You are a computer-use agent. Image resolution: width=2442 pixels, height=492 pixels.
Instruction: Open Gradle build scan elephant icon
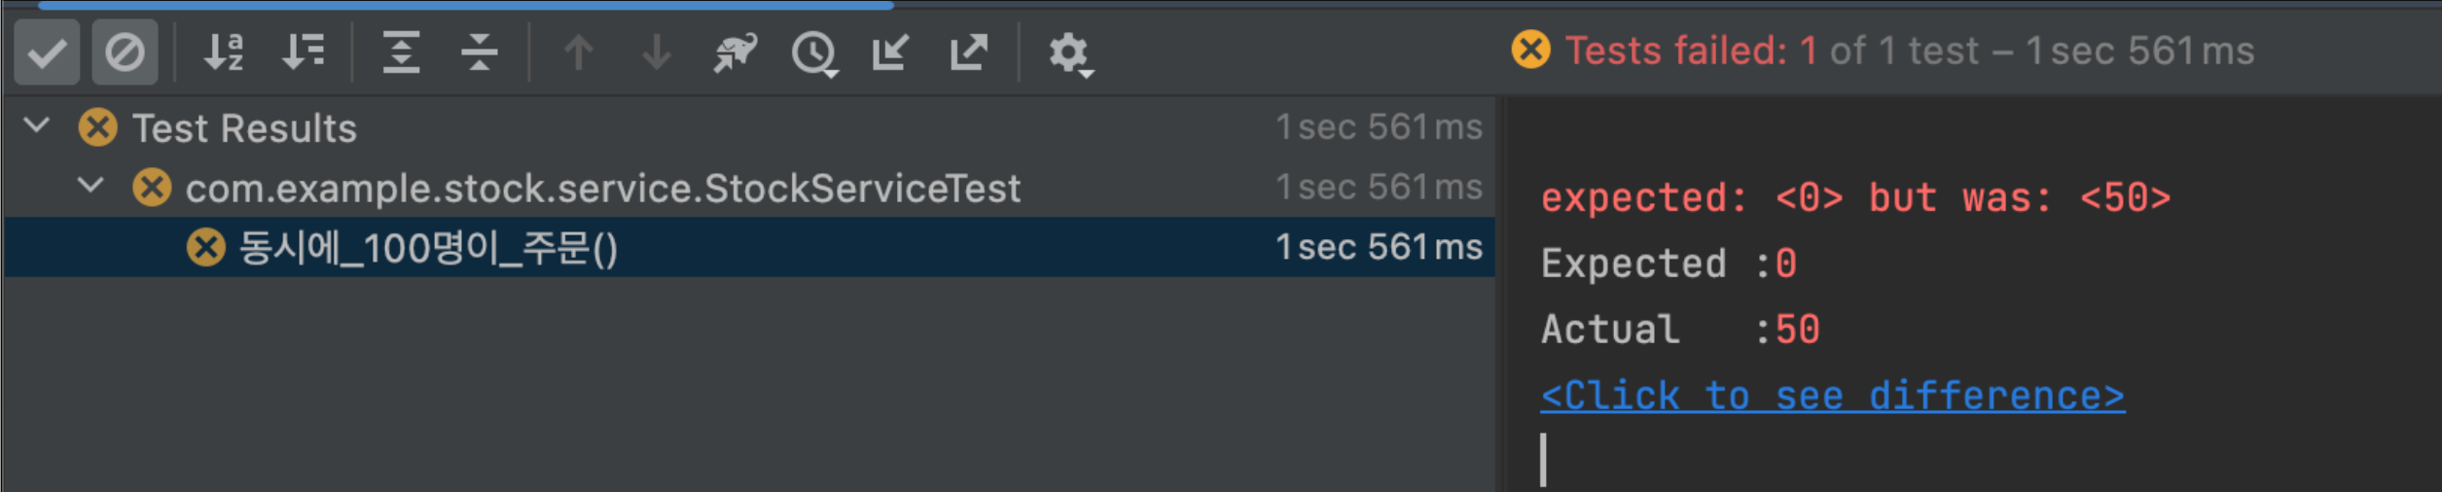pyautogui.click(x=735, y=53)
